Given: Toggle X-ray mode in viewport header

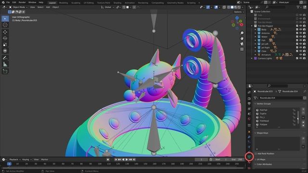Looking at the screenshot, I should pos(224,7).
